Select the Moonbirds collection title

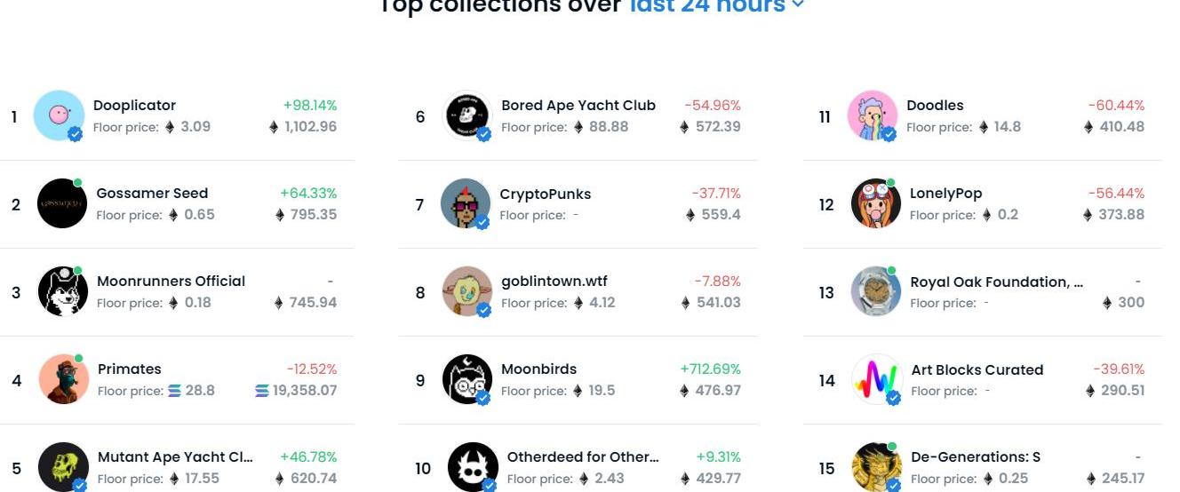coord(538,369)
